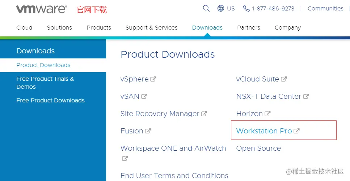Open the Partners menu
Image resolution: width=350 pixels, height=181 pixels.
tap(249, 27)
